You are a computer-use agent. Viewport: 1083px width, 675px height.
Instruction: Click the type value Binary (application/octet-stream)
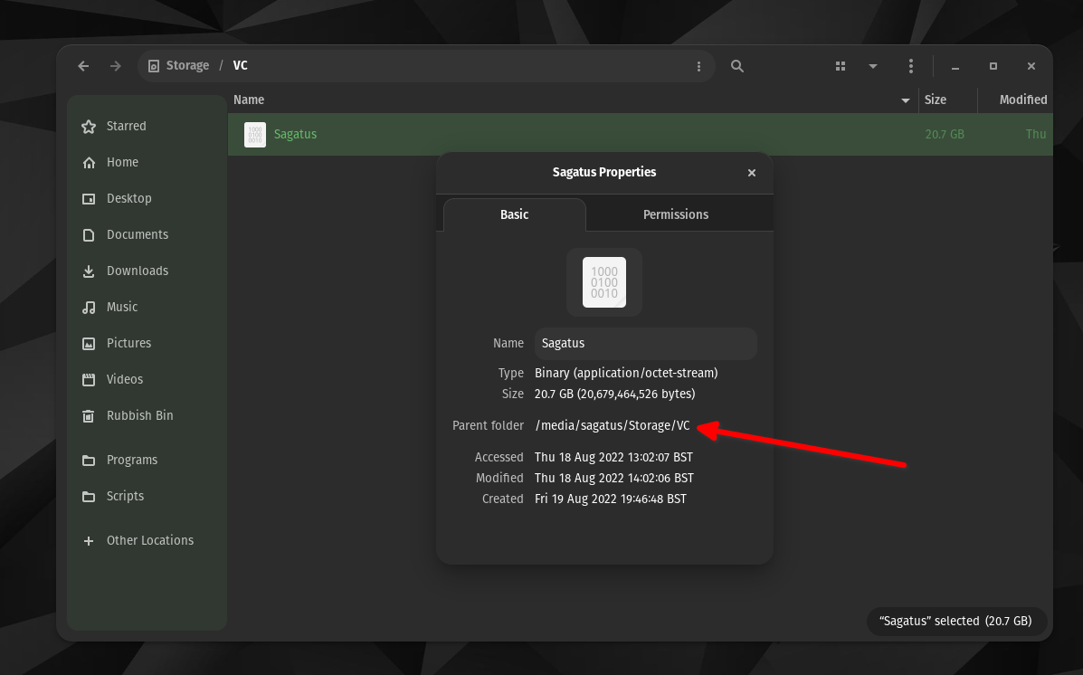coord(626,373)
